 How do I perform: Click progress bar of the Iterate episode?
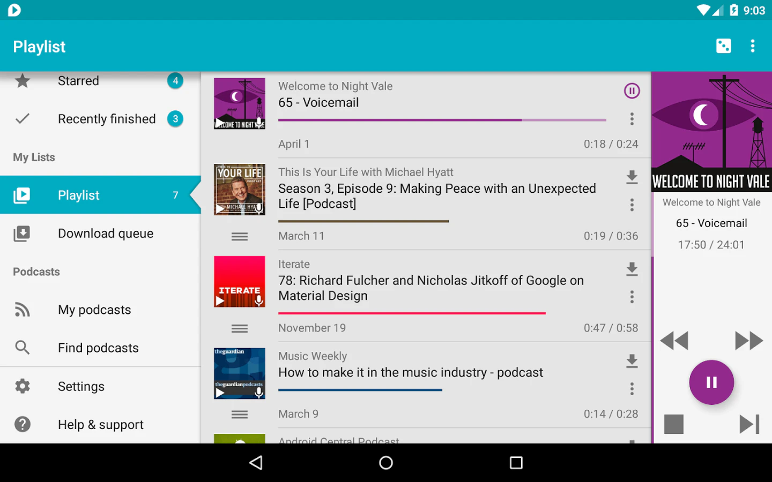[x=412, y=313]
